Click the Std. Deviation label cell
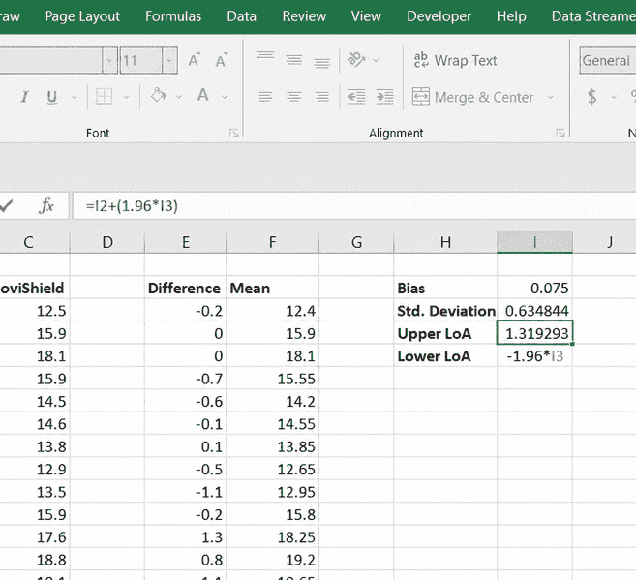The width and height of the screenshot is (636, 580). pyautogui.click(x=445, y=311)
